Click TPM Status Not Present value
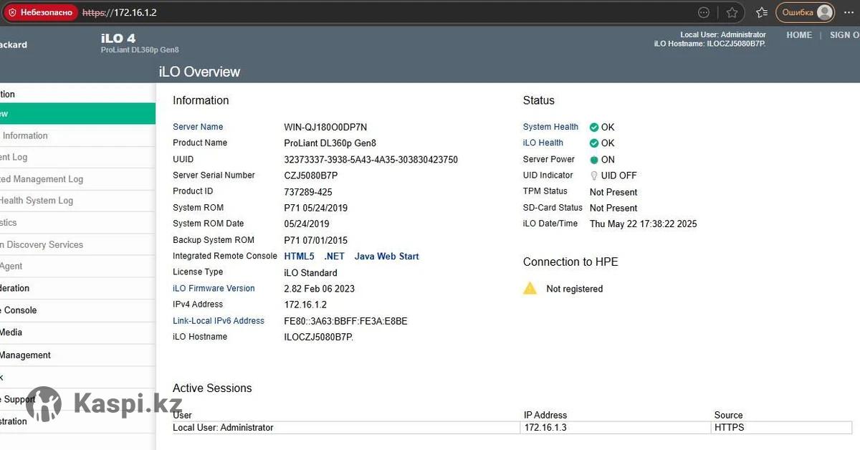The width and height of the screenshot is (860, 450). [x=613, y=192]
